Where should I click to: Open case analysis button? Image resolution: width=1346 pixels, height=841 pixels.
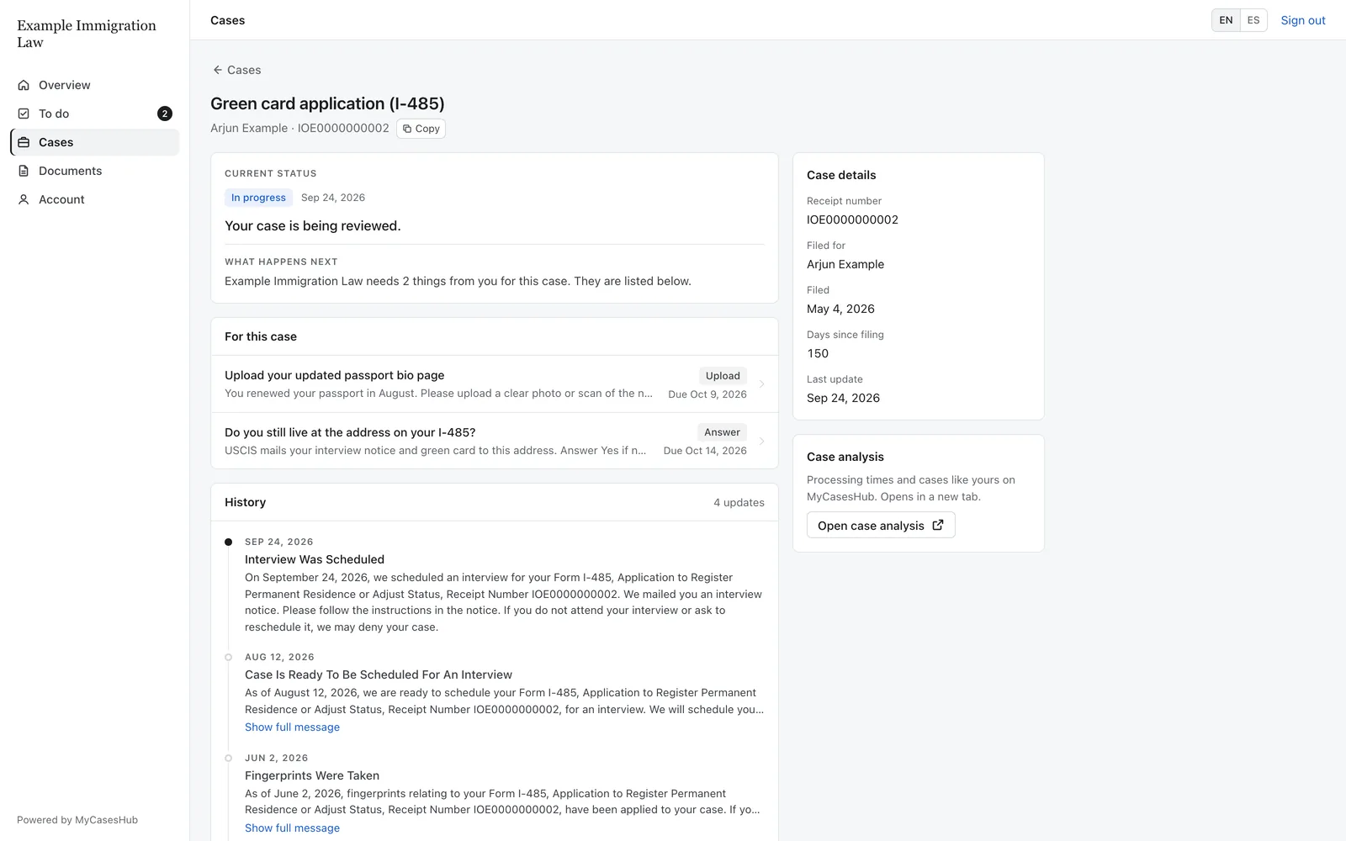coord(881,525)
